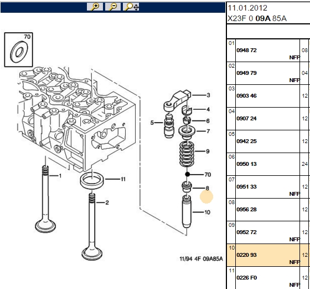Screen dimensions: 310x289
Task: Click quantity 24 in row 0950 13
Action: [x=304, y=164]
